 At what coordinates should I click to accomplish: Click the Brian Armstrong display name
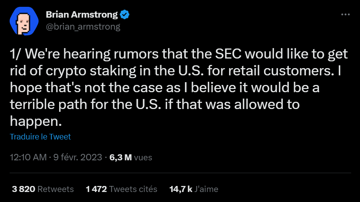pyautogui.click(x=82, y=15)
